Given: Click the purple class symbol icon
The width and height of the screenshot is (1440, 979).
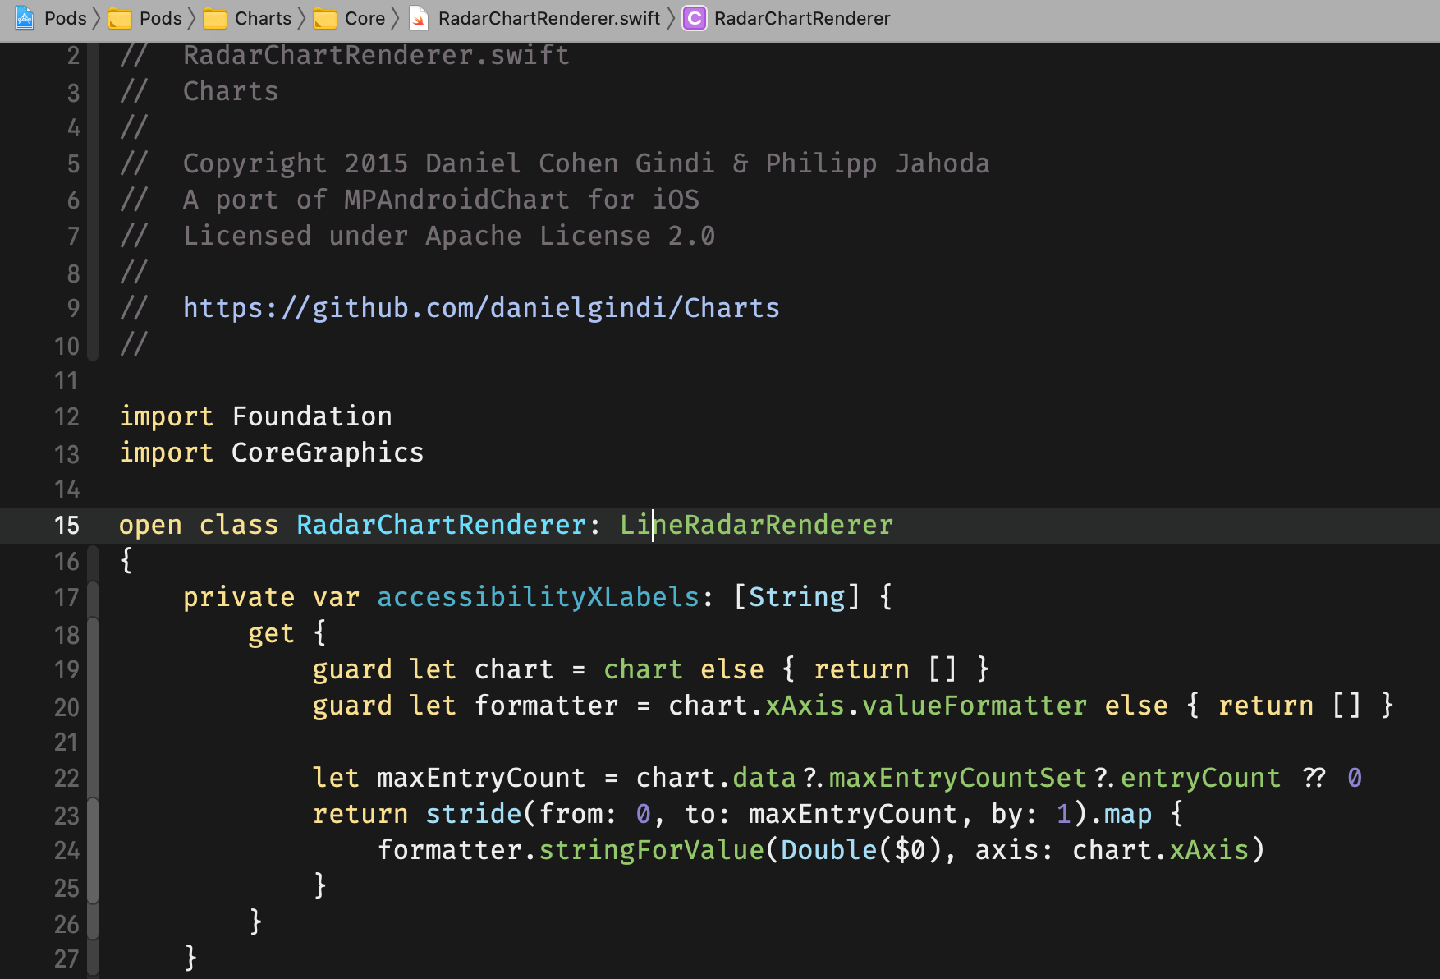Looking at the screenshot, I should 695,18.
